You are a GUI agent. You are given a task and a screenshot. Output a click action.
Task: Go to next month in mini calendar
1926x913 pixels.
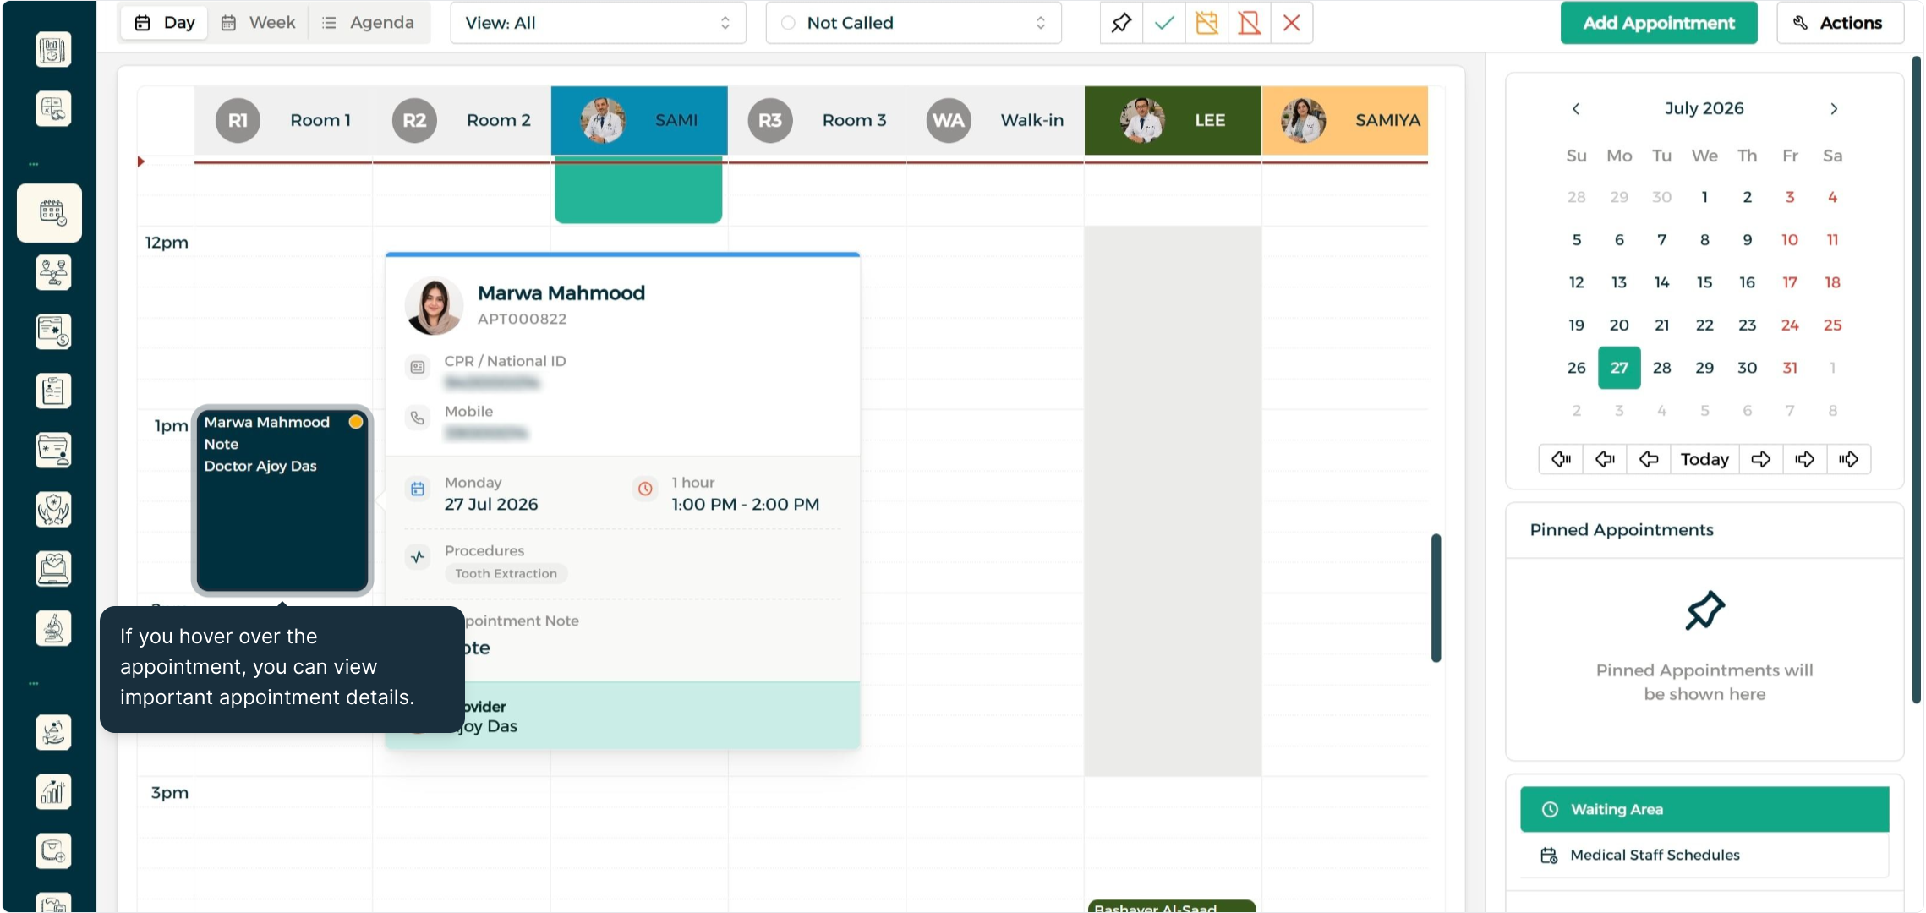click(x=1834, y=108)
